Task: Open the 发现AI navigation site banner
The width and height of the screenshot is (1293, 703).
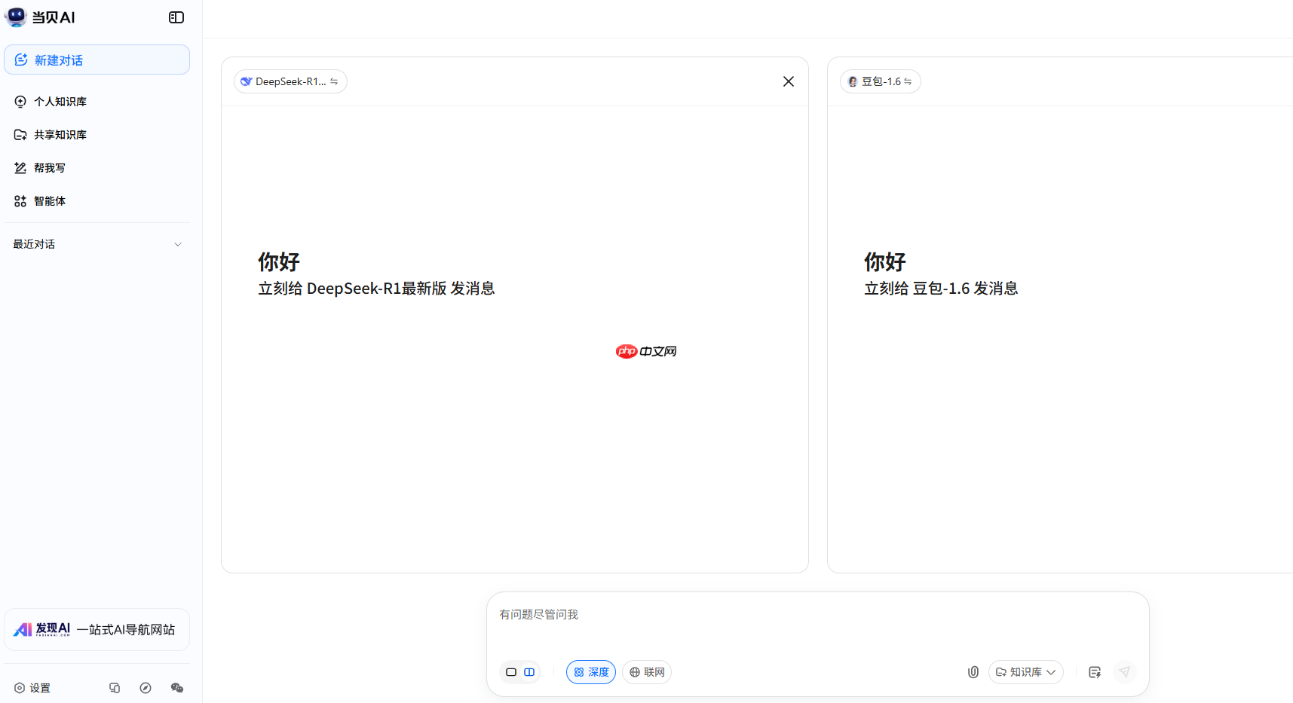Action: [97, 629]
